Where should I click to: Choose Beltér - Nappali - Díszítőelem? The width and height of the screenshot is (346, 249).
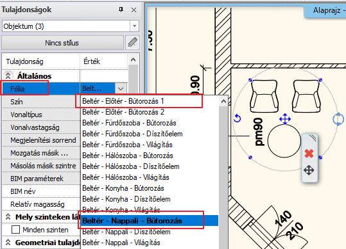point(150,232)
